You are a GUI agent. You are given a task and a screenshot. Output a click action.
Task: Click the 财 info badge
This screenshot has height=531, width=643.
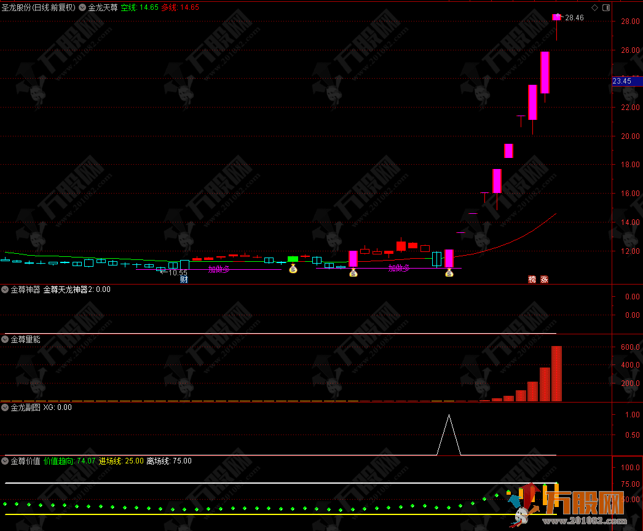click(184, 280)
